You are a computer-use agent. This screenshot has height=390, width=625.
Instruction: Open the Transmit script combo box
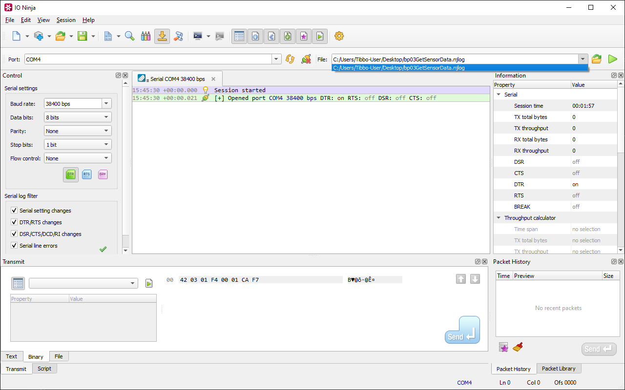coord(83,283)
